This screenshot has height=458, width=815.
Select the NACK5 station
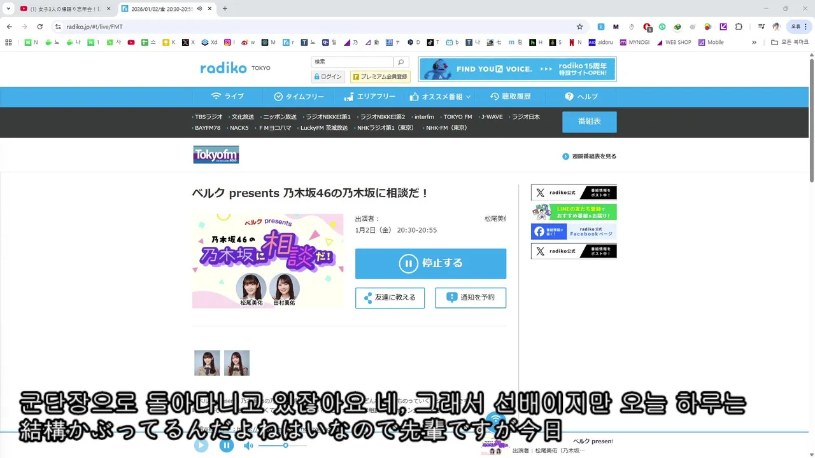(x=238, y=128)
